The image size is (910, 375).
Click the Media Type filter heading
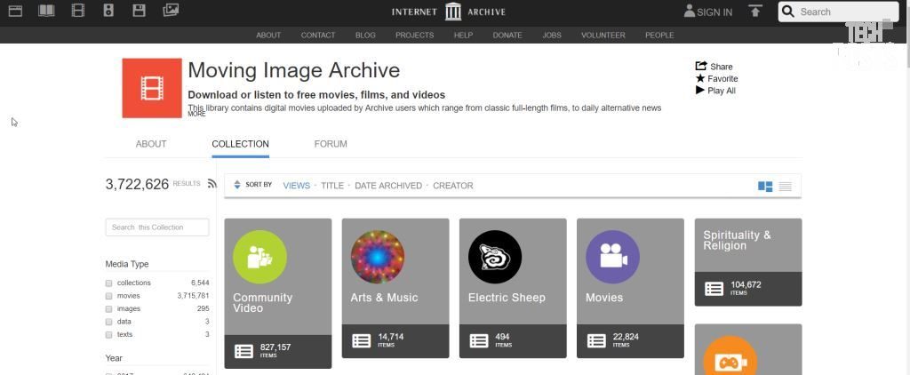click(x=127, y=264)
